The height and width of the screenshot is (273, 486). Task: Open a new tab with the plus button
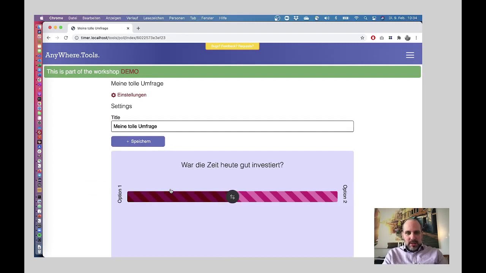coord(138,28)
